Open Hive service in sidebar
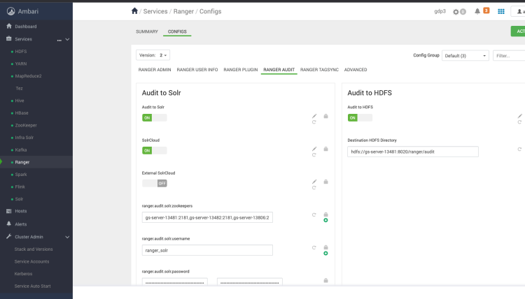 point(20,101)
